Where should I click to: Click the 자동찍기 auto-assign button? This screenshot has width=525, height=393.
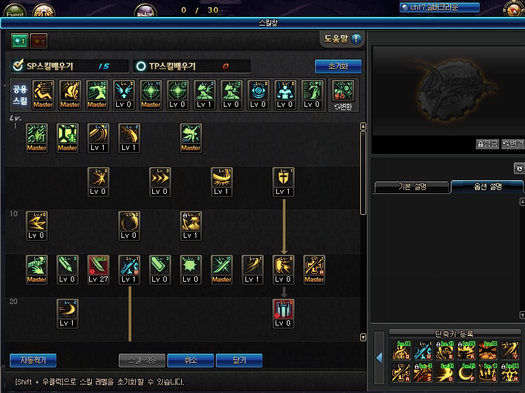click(x=33, y=360)
